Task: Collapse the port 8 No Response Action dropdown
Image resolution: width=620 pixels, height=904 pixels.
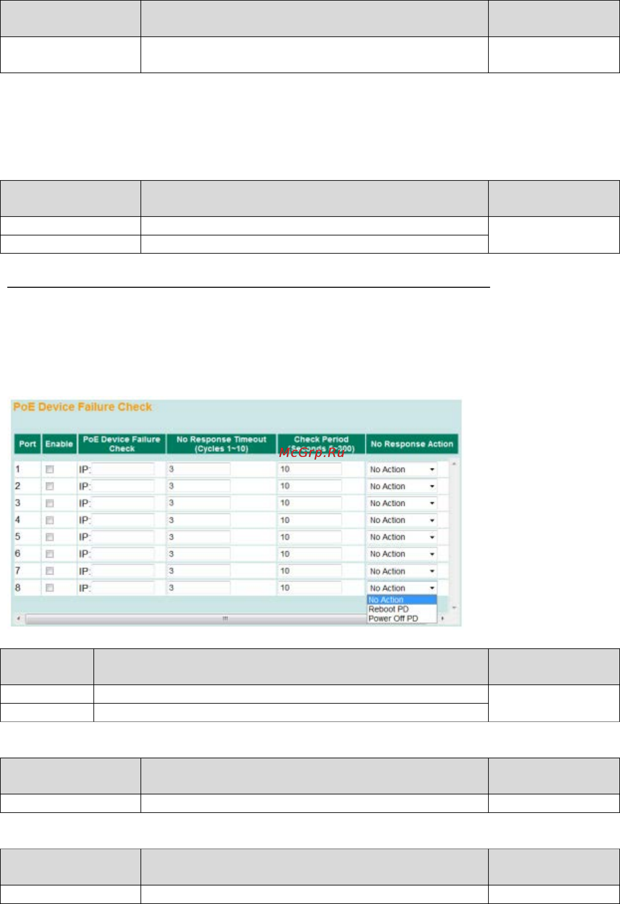Action: click(402, 588)
